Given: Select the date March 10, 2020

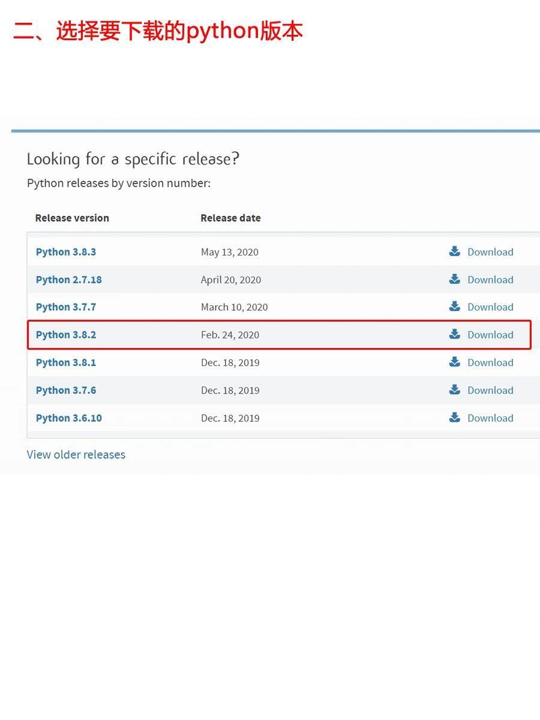Looking at the screenshot, I should pyautogui.click(x=235, y=307).
